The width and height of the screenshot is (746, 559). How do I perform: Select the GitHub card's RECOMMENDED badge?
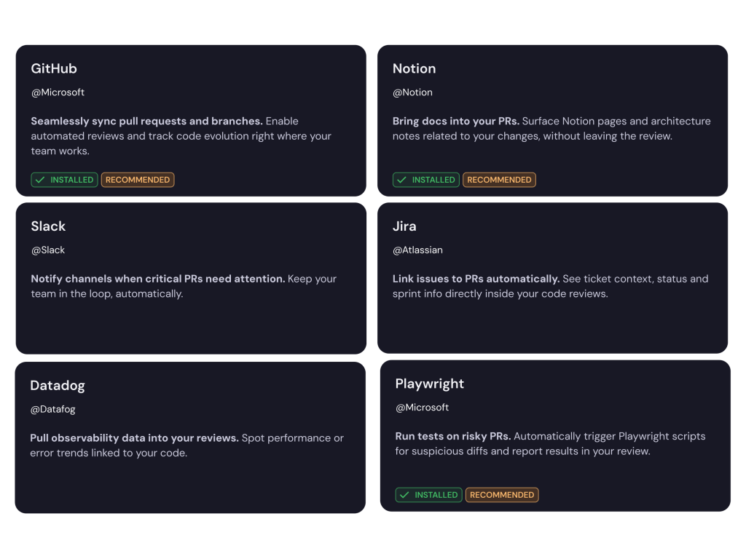pos(138,180)
